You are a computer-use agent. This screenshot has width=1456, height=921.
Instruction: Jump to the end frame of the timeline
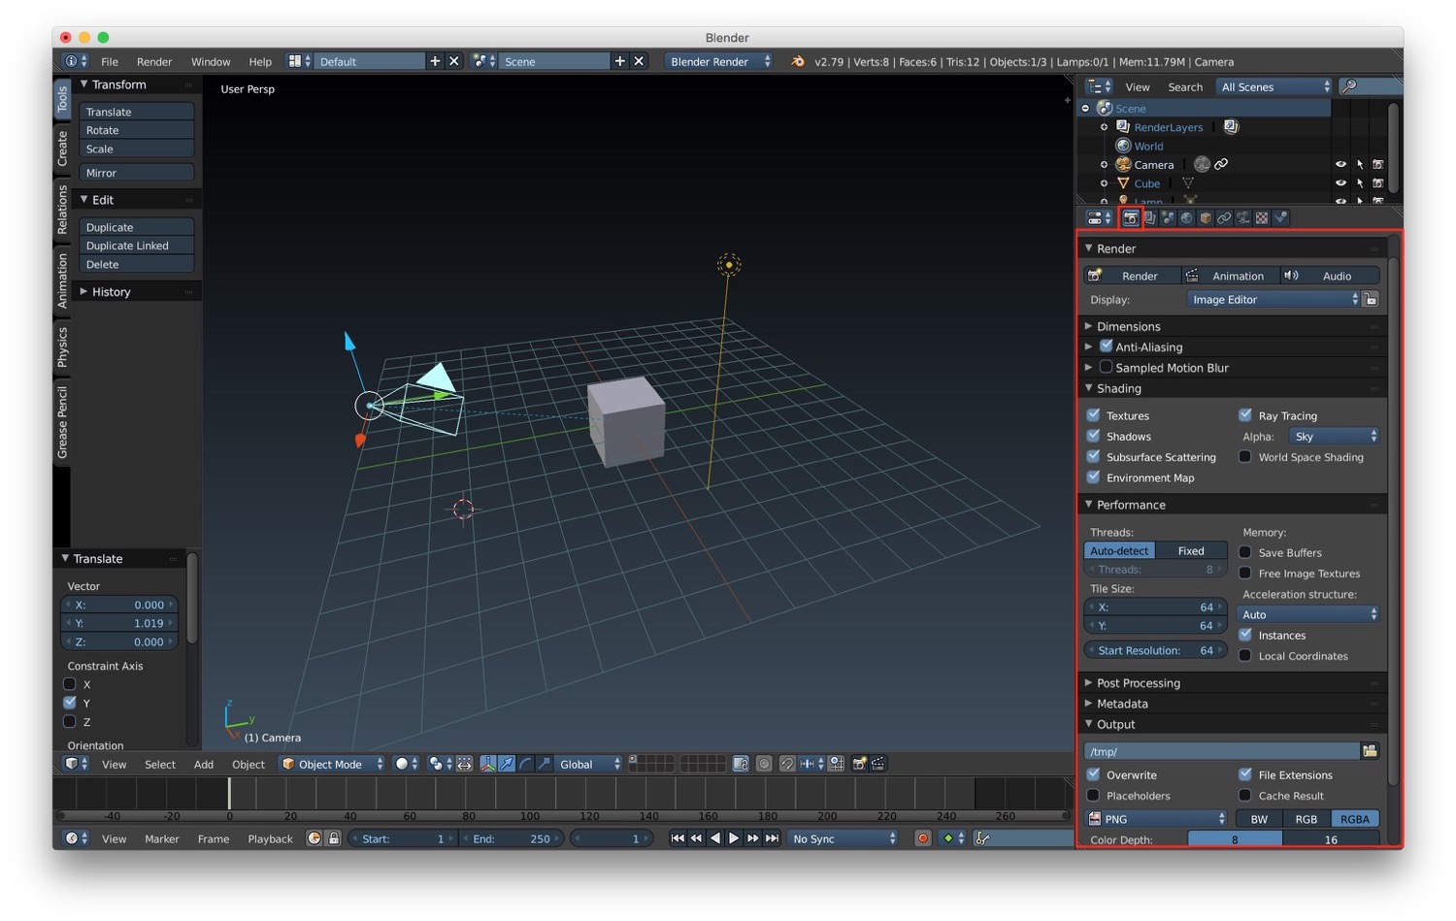click(x=772, y=839)
